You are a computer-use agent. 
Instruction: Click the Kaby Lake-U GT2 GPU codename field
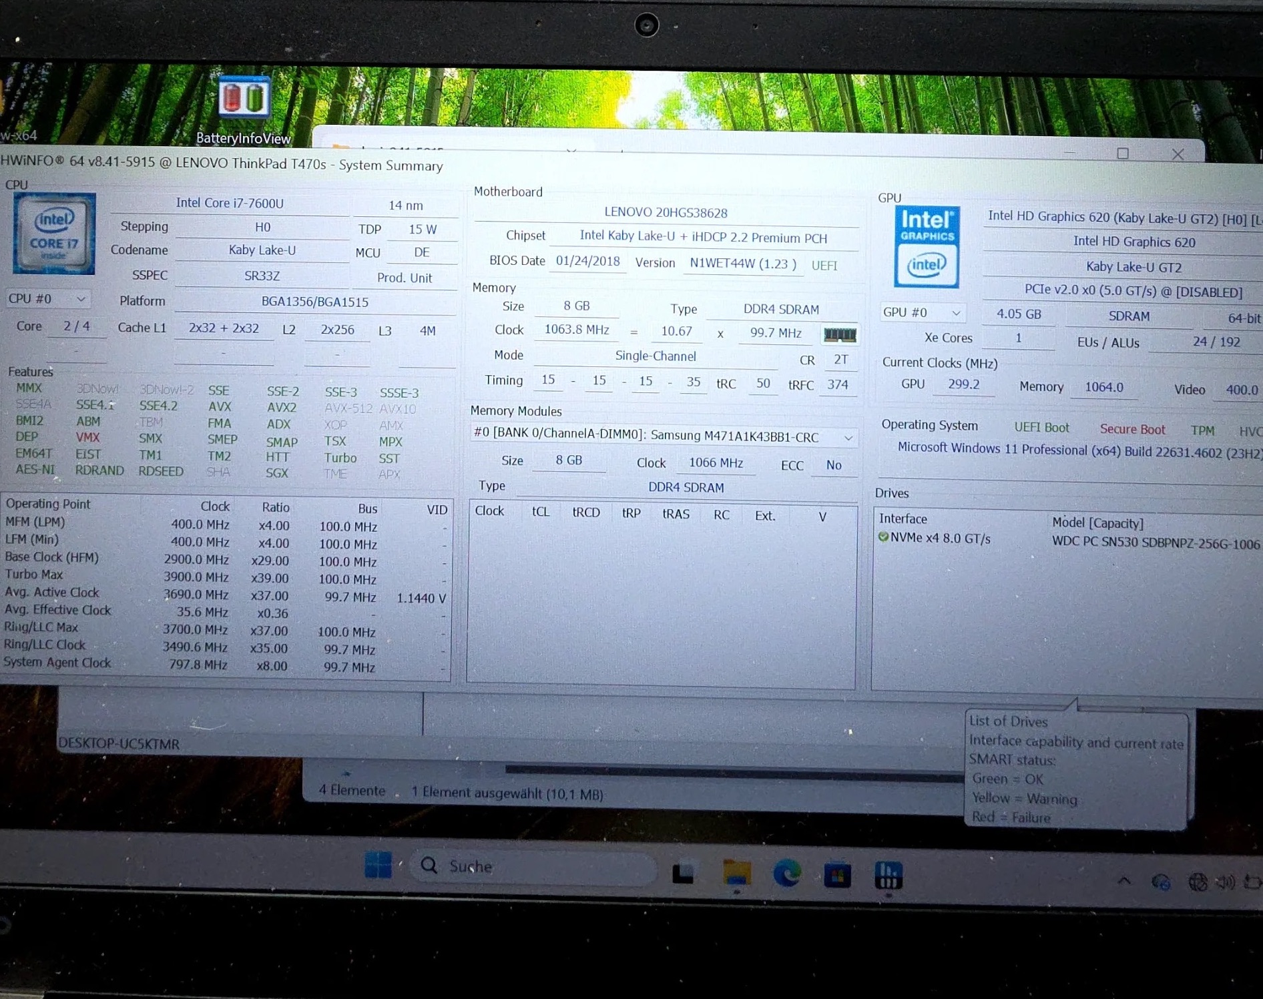1133,267
